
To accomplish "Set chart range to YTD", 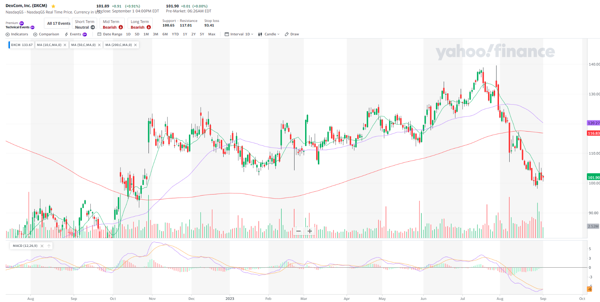I will pyautogui.click(x=175, y=34).
